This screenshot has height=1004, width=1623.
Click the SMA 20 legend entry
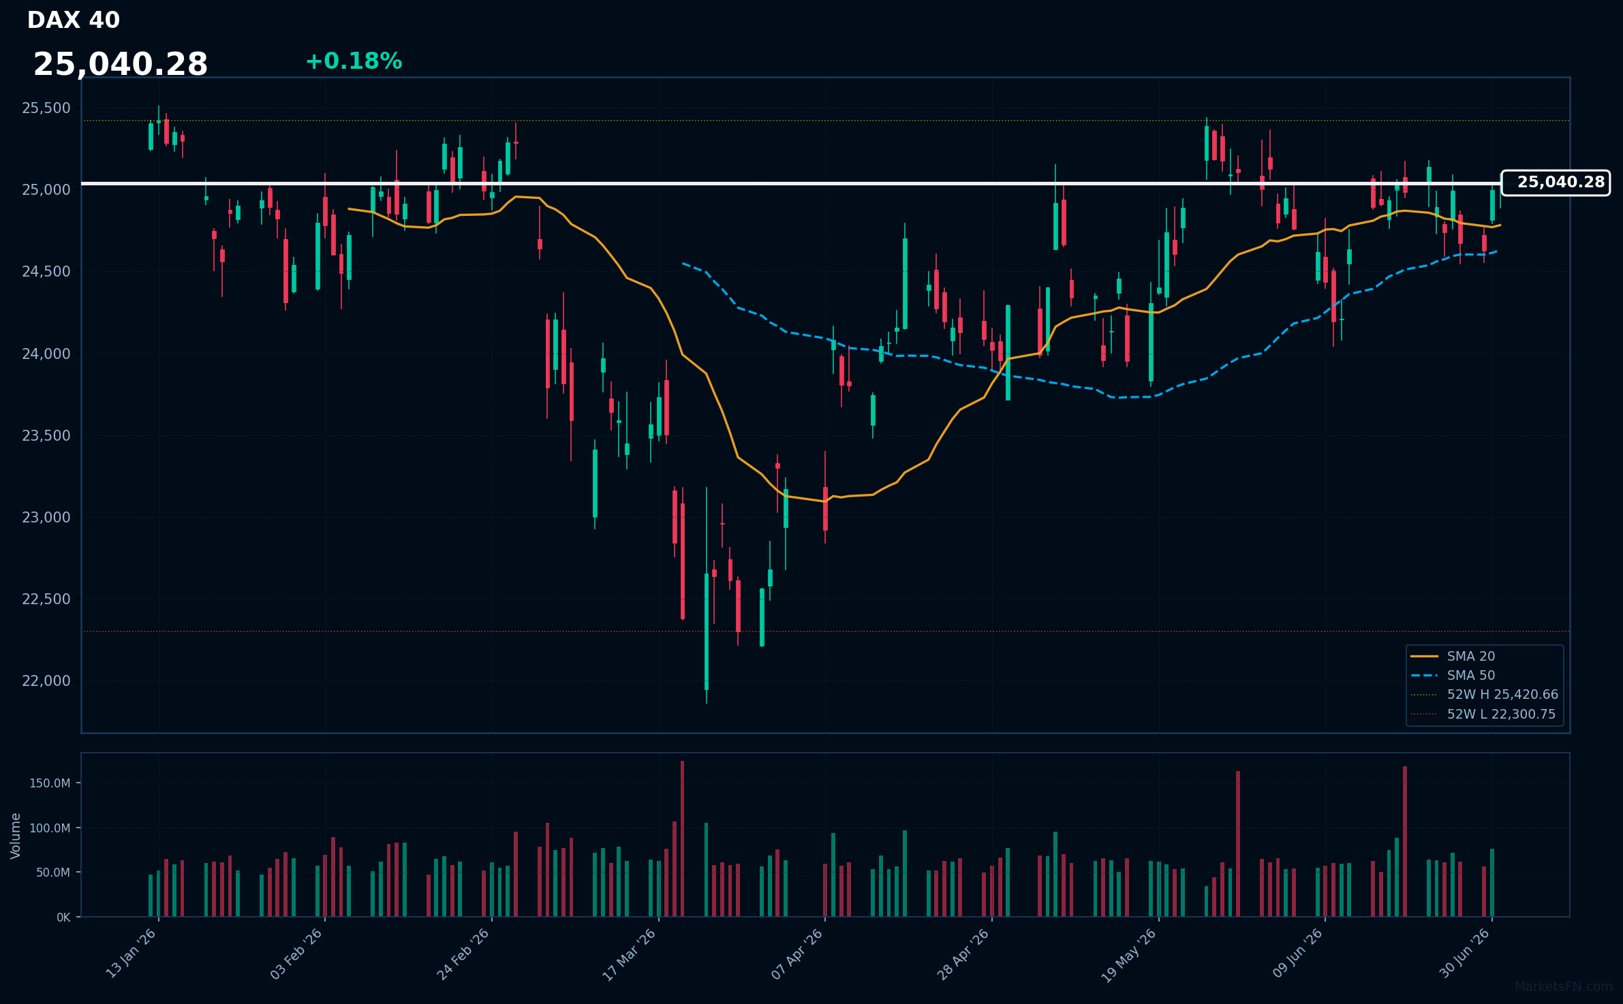(1453, 657)
